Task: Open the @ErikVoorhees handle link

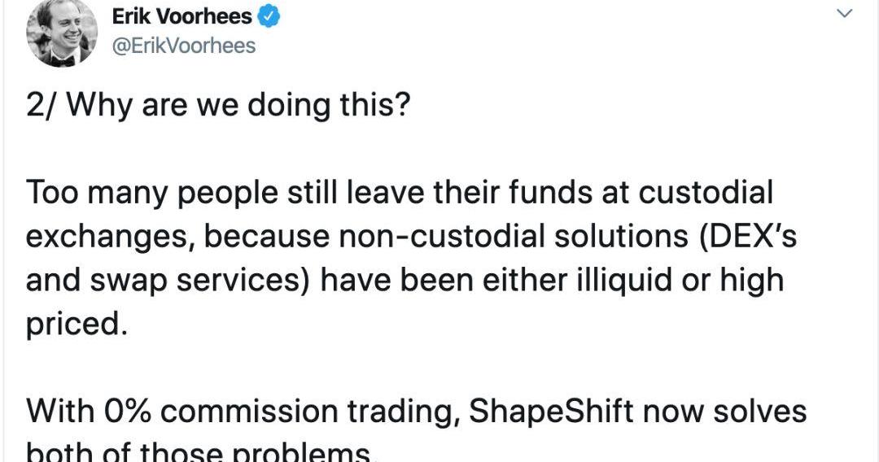Action: click(x=183, y=46)
